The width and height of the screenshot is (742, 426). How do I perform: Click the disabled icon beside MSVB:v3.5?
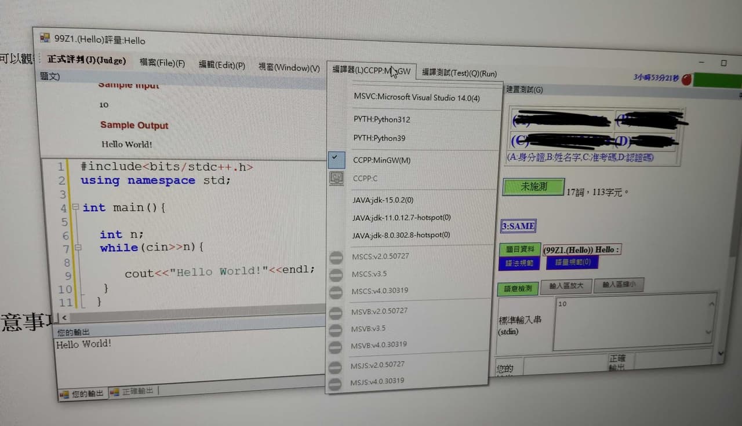tap(335, 330)
